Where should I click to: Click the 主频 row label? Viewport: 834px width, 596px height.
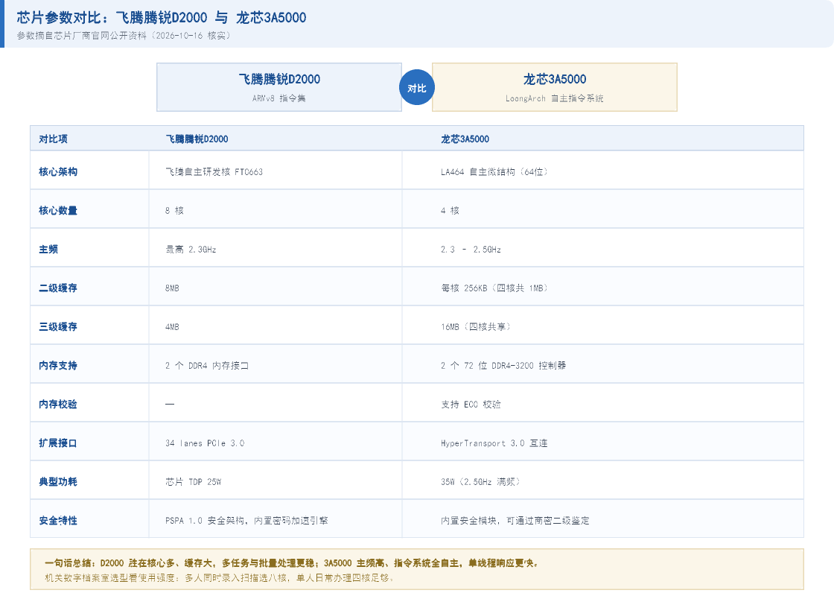[48, 250]
